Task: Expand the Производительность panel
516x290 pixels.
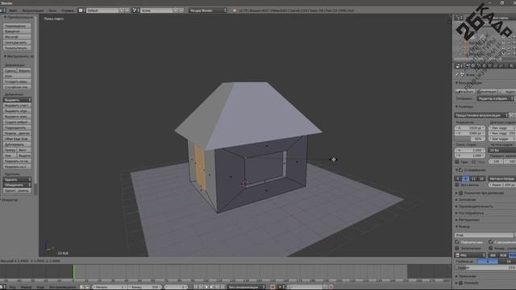Action: click(x=476, y=206)
